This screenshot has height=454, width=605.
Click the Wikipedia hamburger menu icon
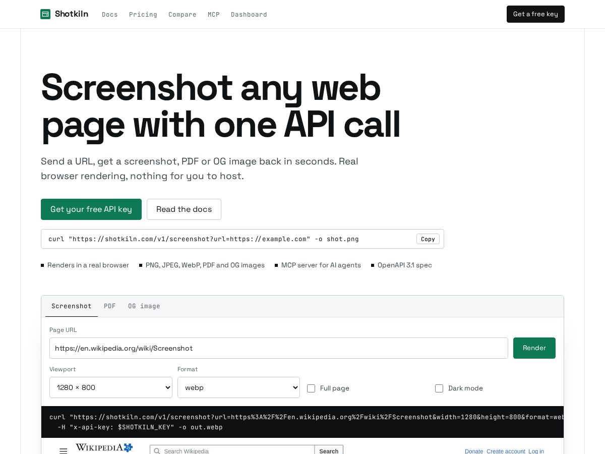[63, 451]
